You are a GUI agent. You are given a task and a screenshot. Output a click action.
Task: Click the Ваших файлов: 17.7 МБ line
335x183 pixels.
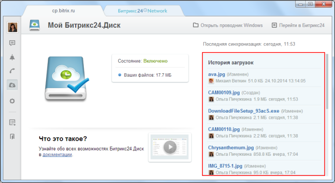click(147, 75)
